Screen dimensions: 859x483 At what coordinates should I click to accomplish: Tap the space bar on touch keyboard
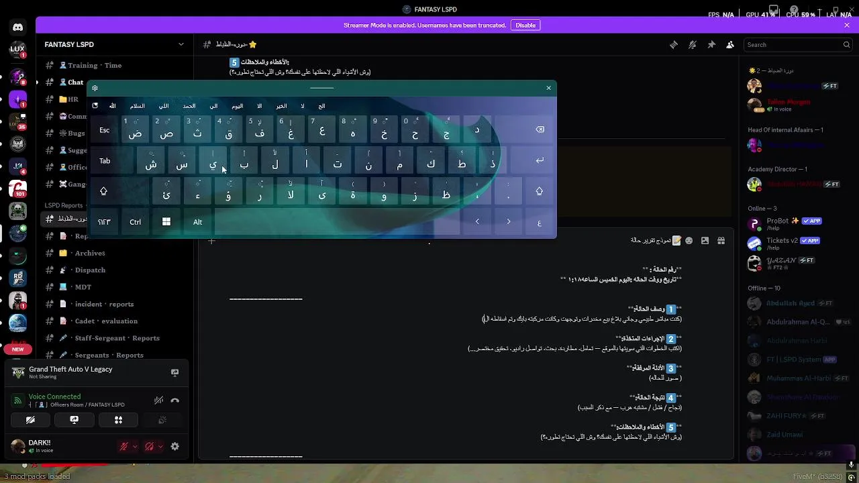(338, 222)
